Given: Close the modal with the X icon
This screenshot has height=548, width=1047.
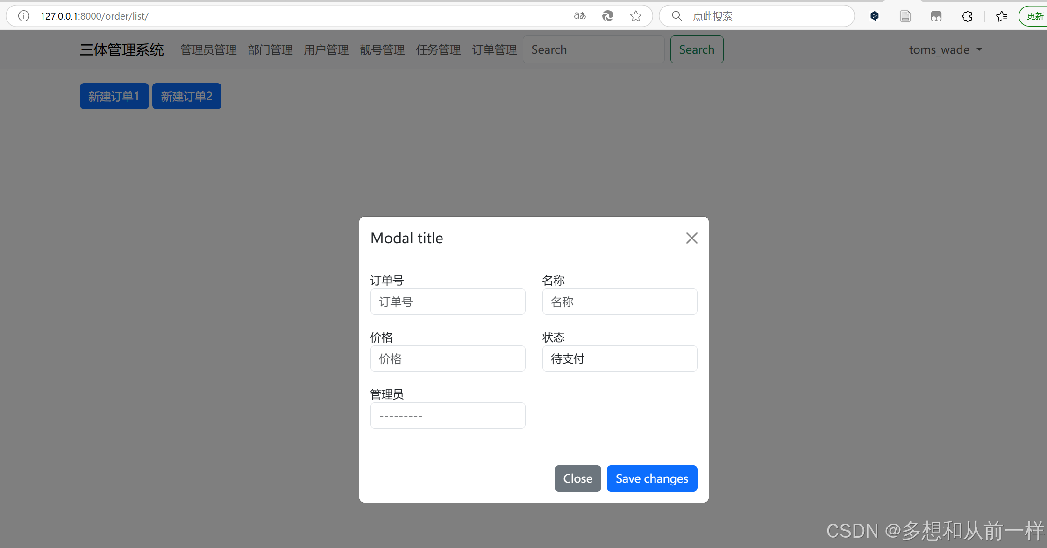Looking at the screenshot, I should tap(691, 238).
